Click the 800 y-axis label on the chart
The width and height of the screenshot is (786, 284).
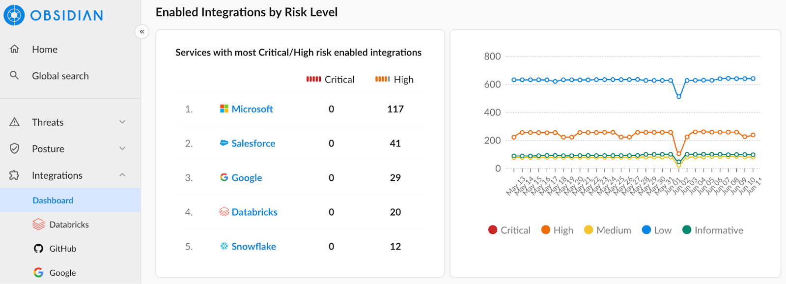click(x=492, y=57)
